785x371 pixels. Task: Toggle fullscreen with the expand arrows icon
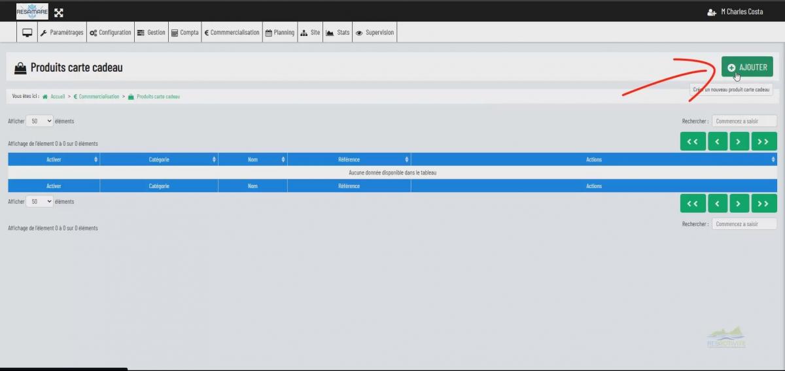pyautogui.click(x=59, y=12)
